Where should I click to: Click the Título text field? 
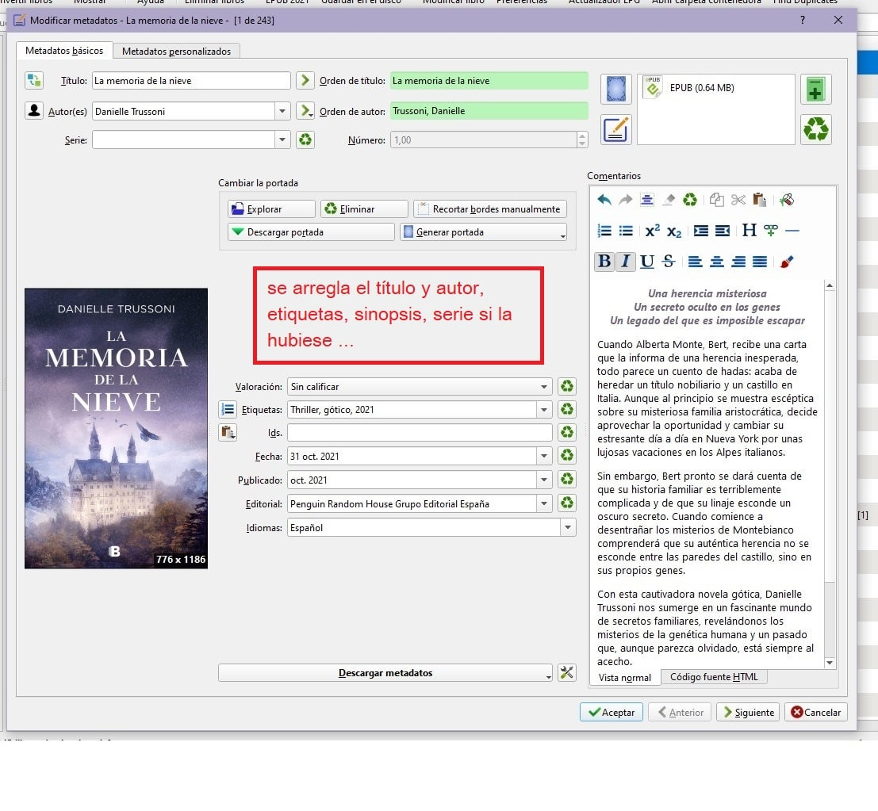click(191, 80)
